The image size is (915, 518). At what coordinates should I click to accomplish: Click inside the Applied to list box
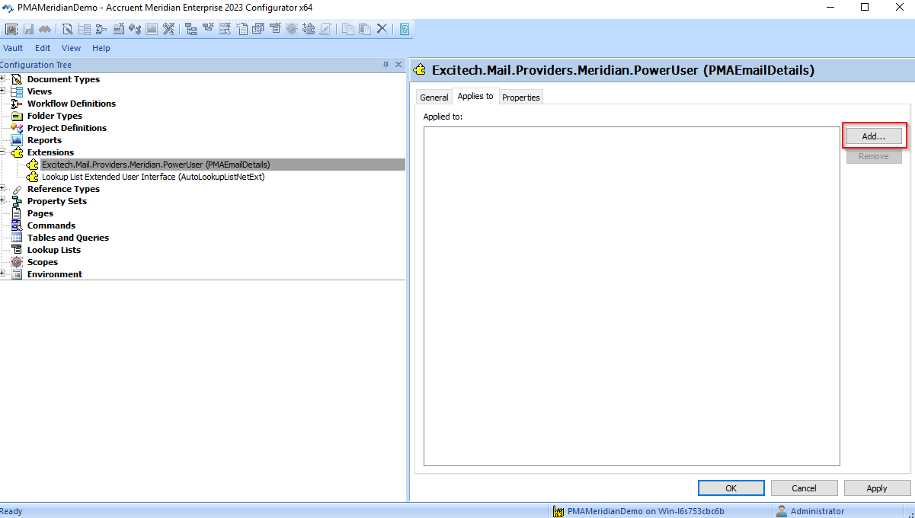click(x=632, y=296)
